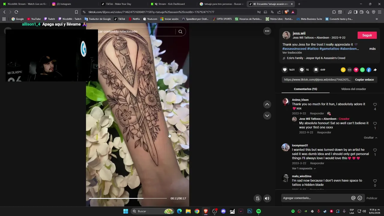Click the search magnifier in related content box

[180, 31]
